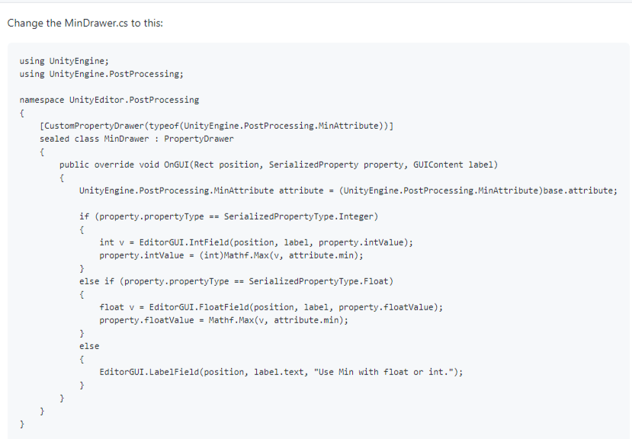Screen dimensions: 632x439
Task: Click the "PropertyDrawer" base class name
Action: tap(199, 139)
